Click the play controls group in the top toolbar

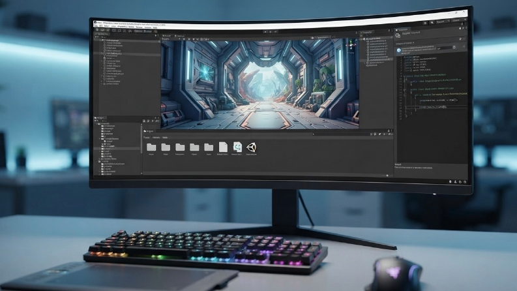271,32
